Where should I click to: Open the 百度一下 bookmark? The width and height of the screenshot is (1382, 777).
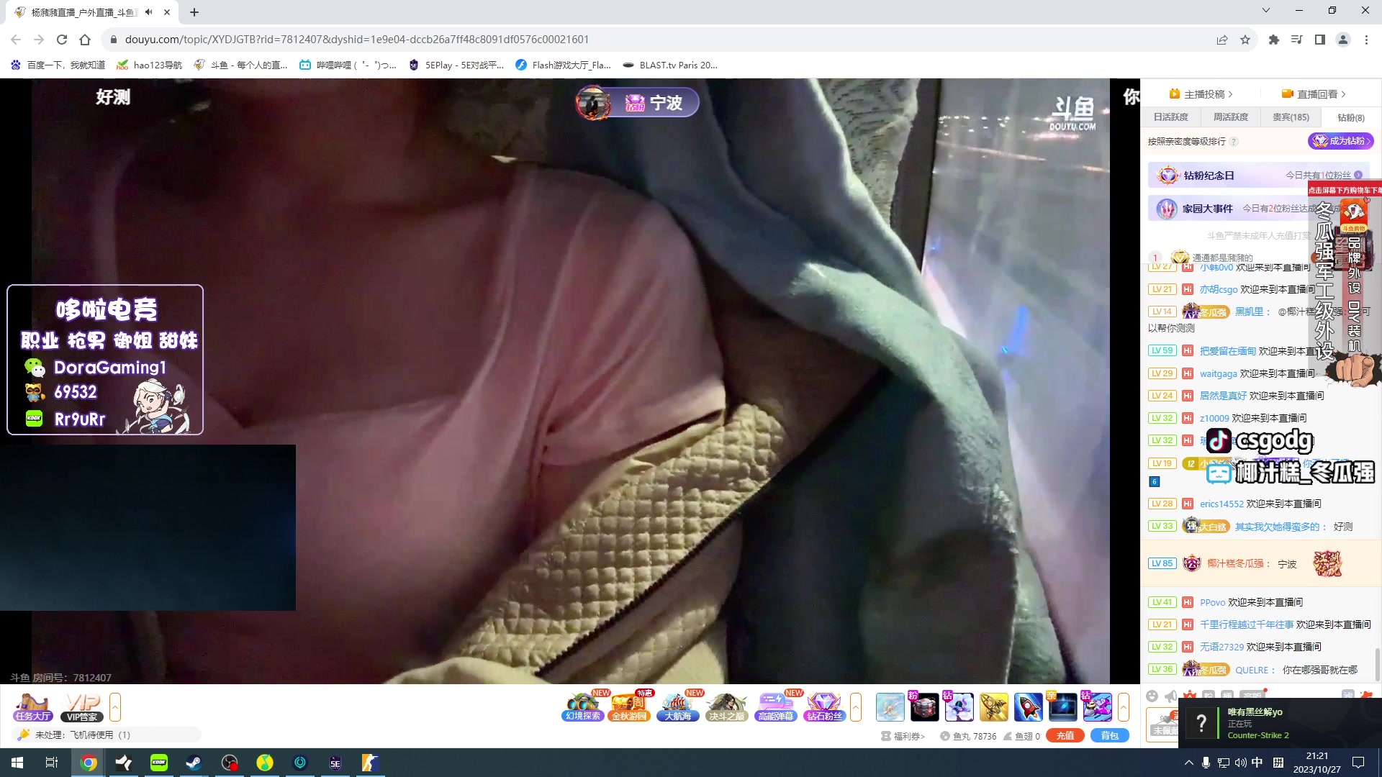click(x=58, y=65)
